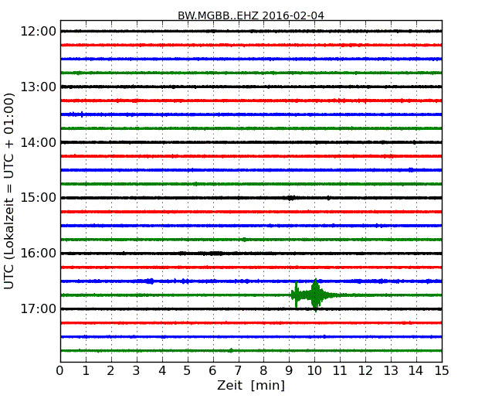Image resolution: width=502 pixels, height=402 pixels.
Task: Click the large green seismic event burst
Action: coord(314,295)
